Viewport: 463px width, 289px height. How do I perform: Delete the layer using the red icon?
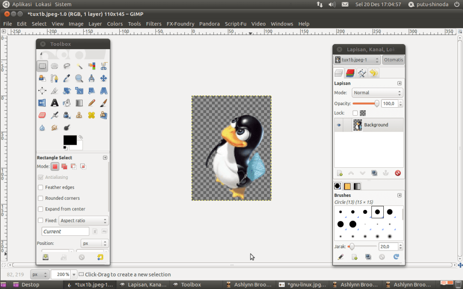398,173
